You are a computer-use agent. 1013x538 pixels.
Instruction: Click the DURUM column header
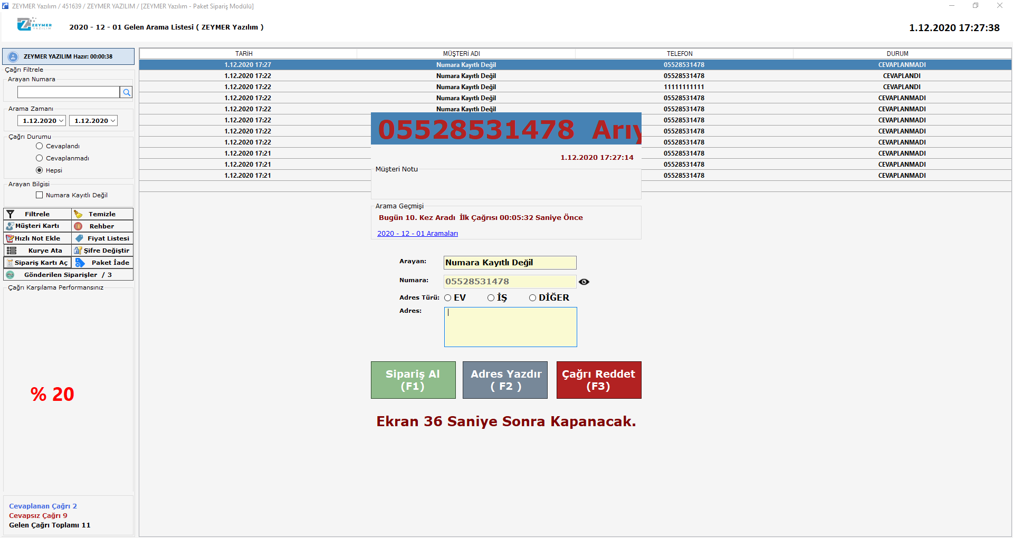click(897, 54)
